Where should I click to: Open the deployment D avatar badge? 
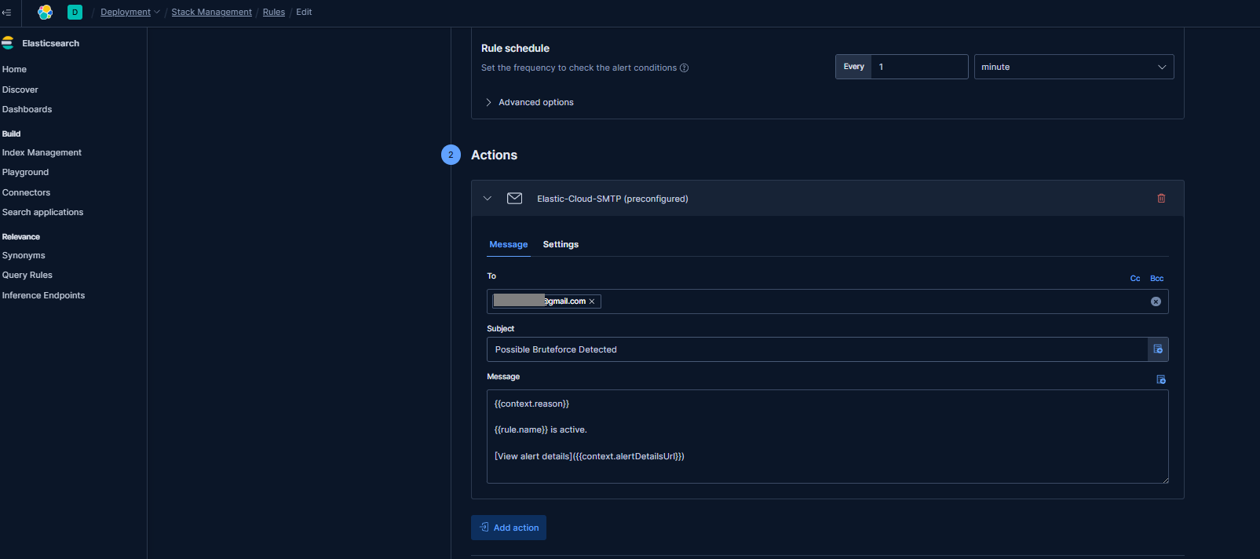pos(75,12)
